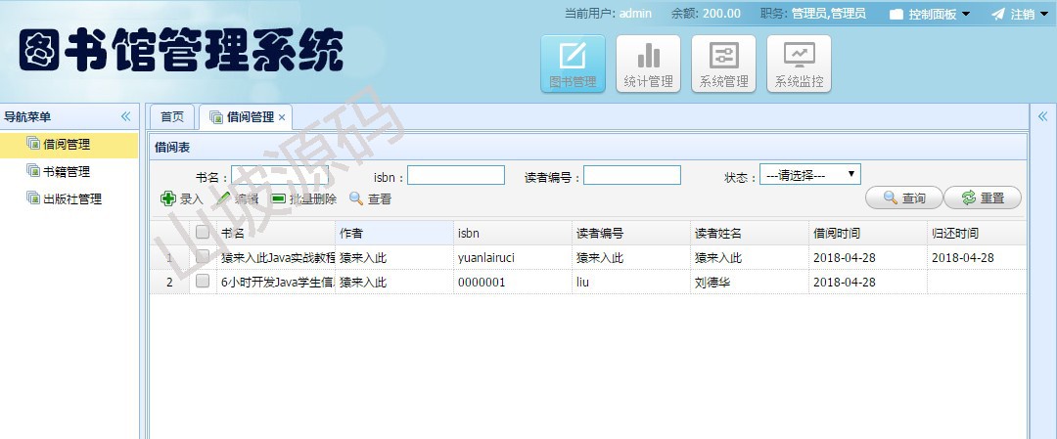
Task: Click the 编辑 pencil toolbar item
Action: coord(238,198)
